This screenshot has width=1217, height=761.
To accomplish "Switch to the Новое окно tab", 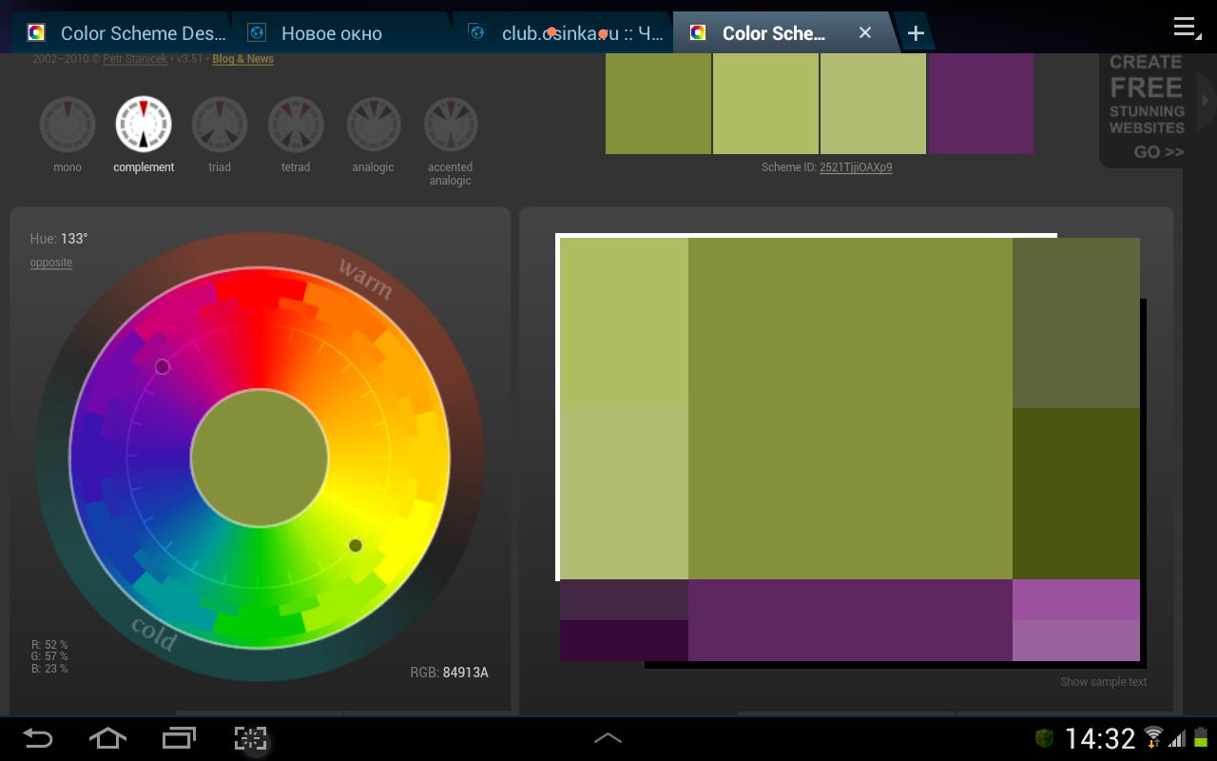I will [x=331, y=33].
